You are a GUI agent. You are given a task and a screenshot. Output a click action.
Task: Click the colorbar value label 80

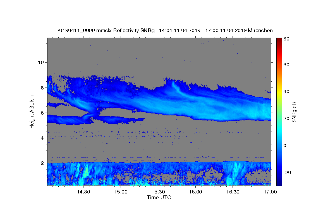click(286, 39)
